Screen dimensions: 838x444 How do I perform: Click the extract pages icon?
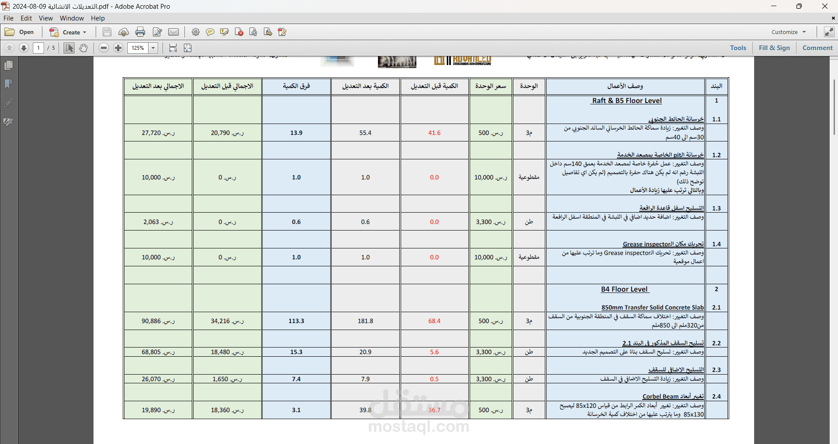tap(253, 32)
